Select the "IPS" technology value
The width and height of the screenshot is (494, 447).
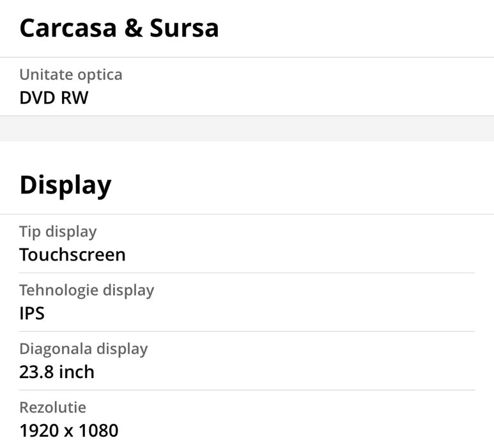click(32, 314)
